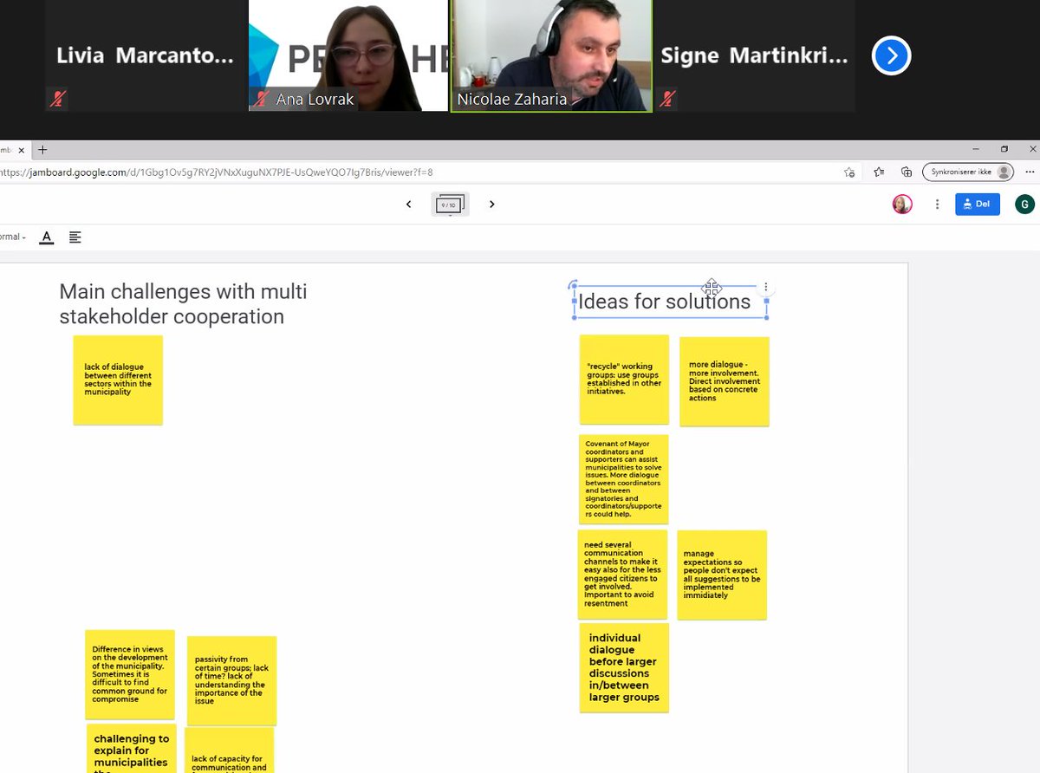Select Signe Martinkri's participant tile

(x=754, y=55)
